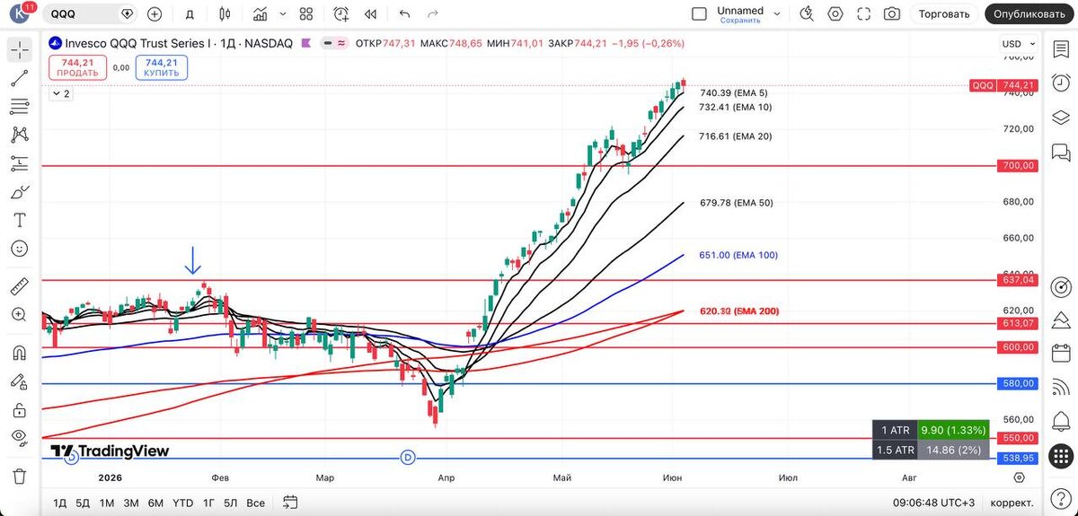The width and height of the screenshot is (1078, 516).
Task: Activate the zoom-in tool
Action: [x=20, y=314]
